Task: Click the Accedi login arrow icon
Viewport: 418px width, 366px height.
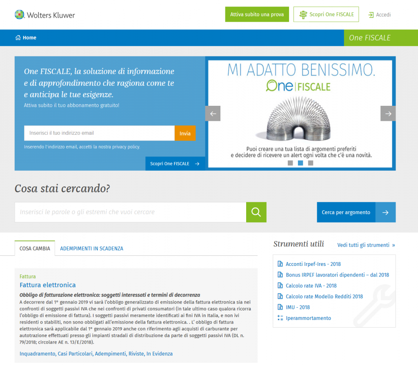Action: pos(371,15)
